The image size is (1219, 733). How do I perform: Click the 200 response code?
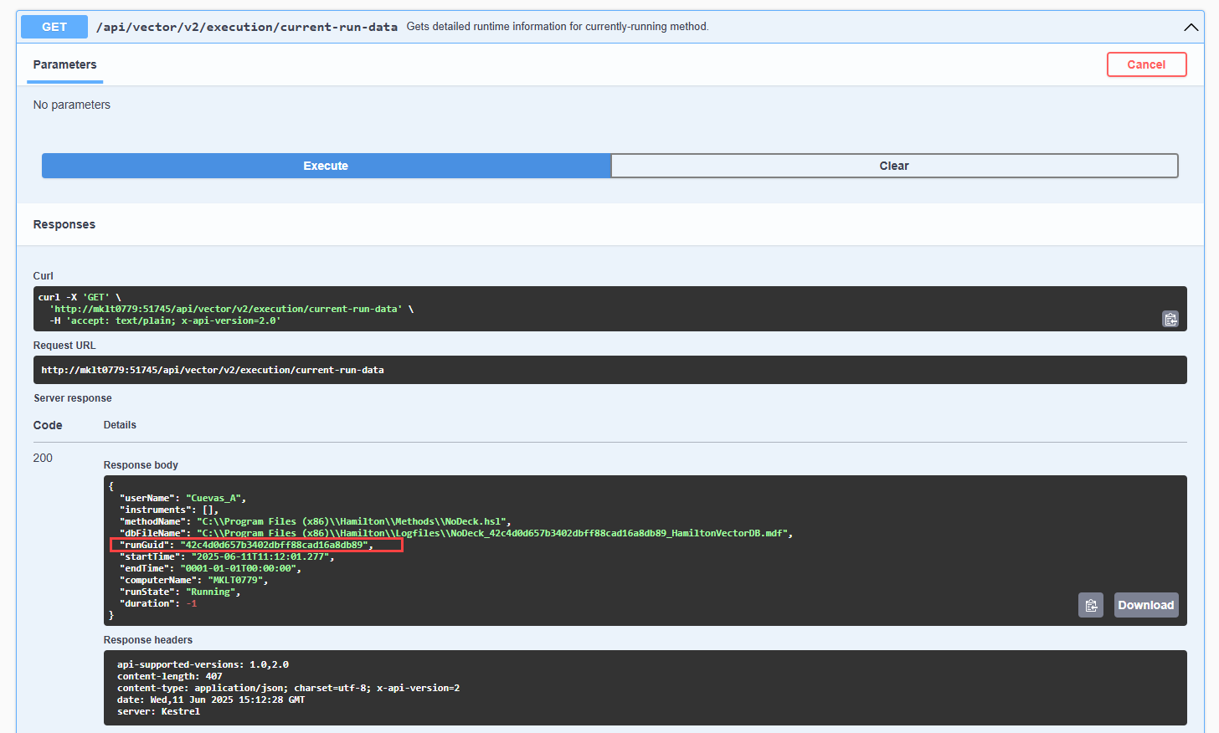pyautogui.click(x=43, y=458)
